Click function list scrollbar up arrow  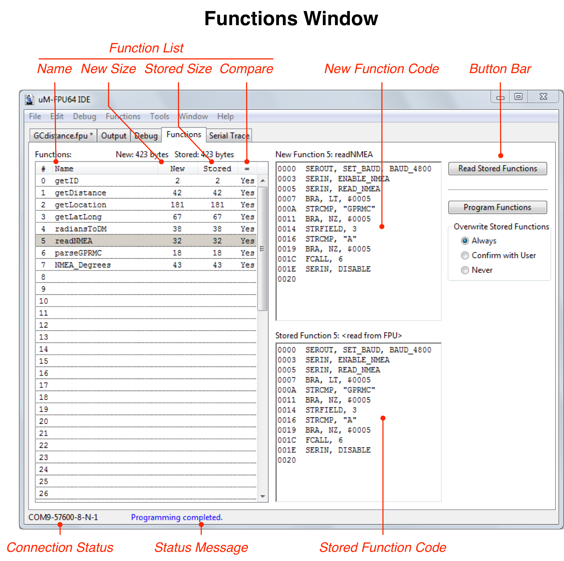point(263,181)
